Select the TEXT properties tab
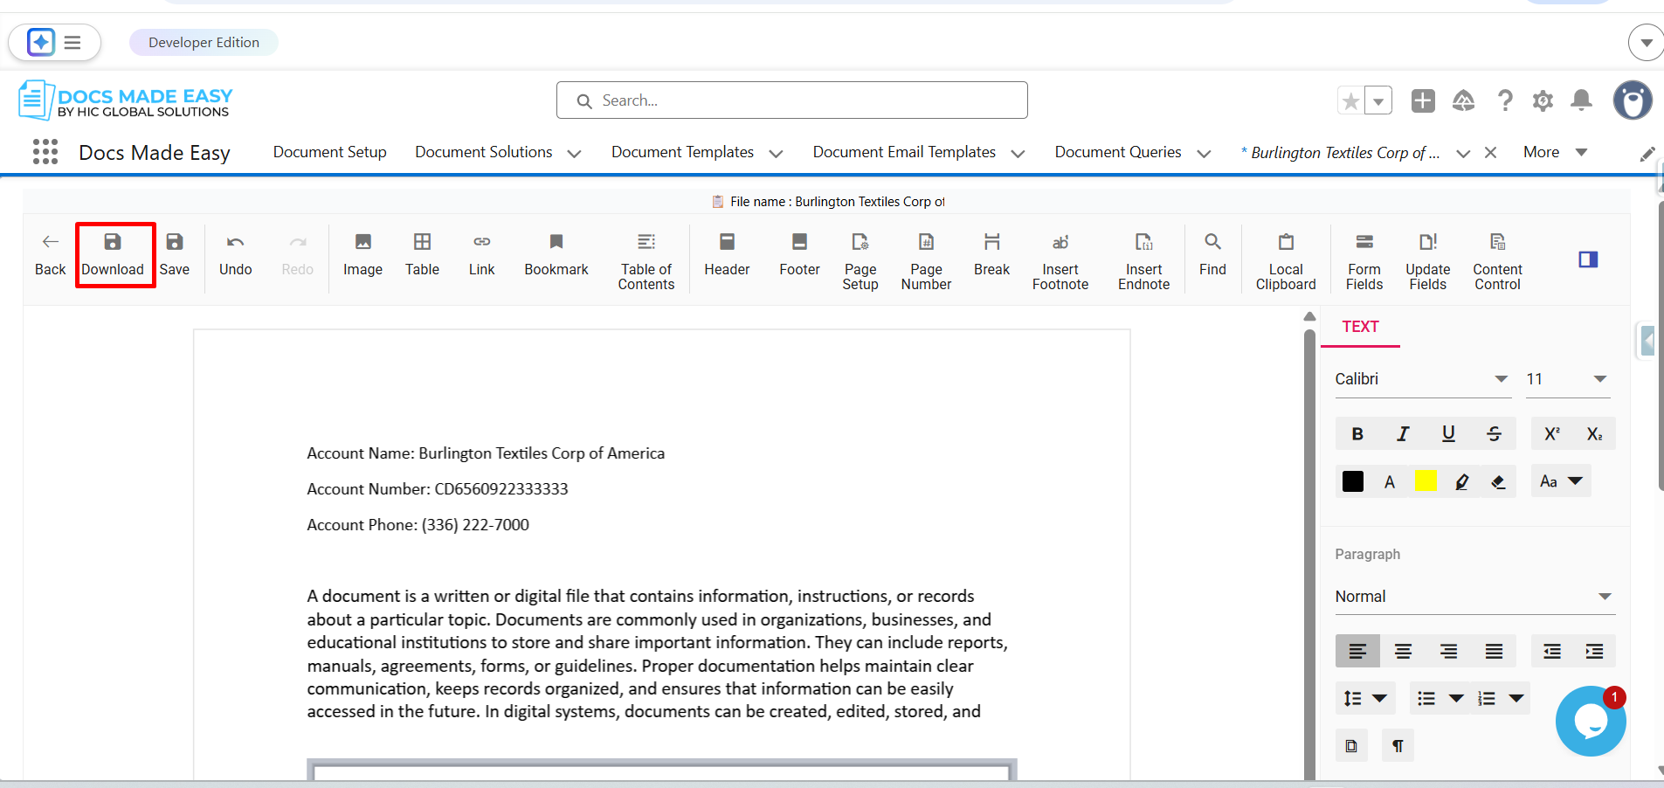Image resolution: width=1664 pixels, height=788 pixels. click(1360, 327)
